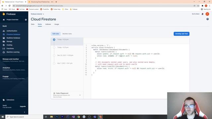This screenshot has width=212, height=119.
Task: Open the Windows Start menu
Action: click(3, 117)
